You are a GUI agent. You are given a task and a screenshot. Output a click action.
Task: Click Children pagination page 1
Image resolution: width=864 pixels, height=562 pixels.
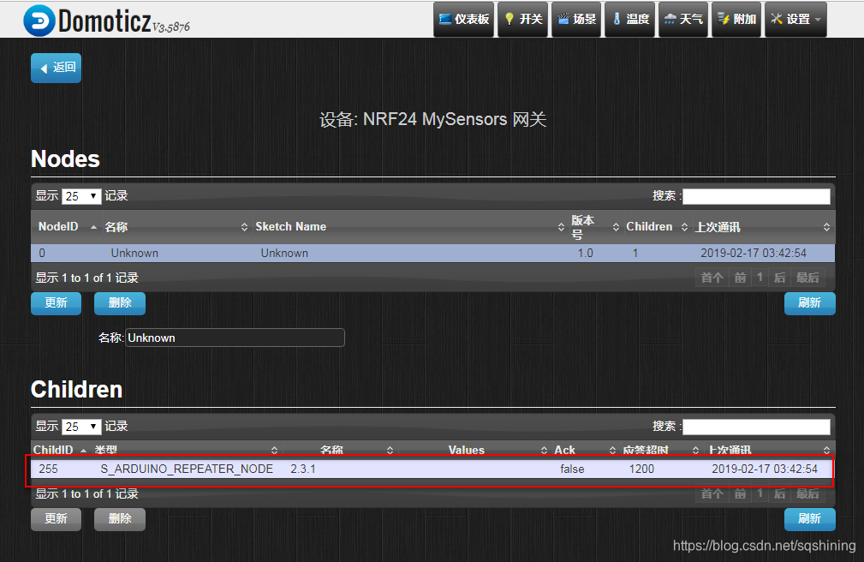tap(760, 493)
